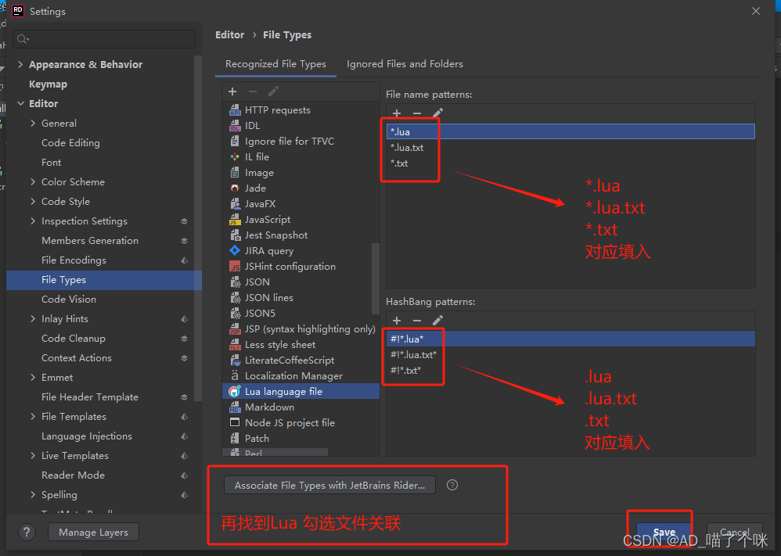Edit the selected recognized file type
This screenshot has width=781, height=556.
pos(273,91)
